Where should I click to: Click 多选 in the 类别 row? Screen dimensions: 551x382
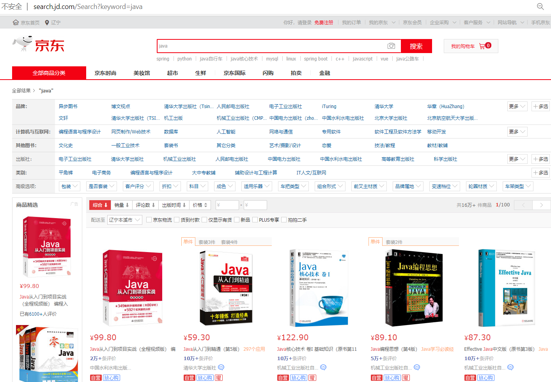tap(540, 172)
